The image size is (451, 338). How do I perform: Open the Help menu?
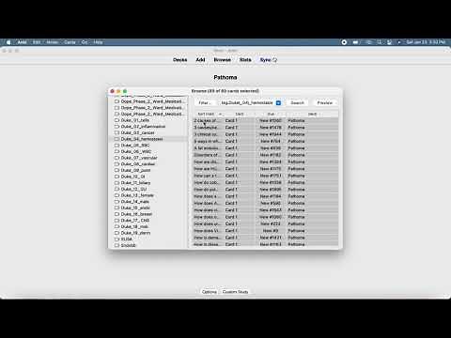[98, 42]
